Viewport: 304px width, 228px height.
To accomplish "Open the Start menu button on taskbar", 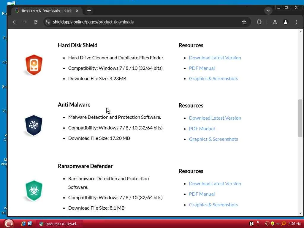I will 9,224.
